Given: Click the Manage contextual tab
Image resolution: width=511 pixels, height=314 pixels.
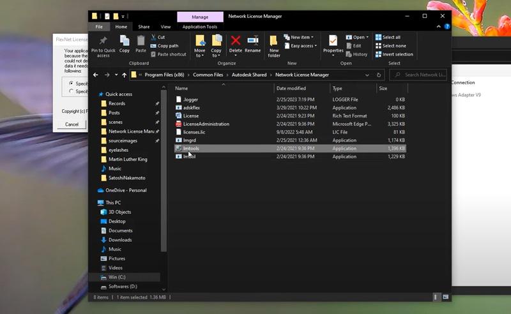Looking at the screenshot, I should coord(200,17).
